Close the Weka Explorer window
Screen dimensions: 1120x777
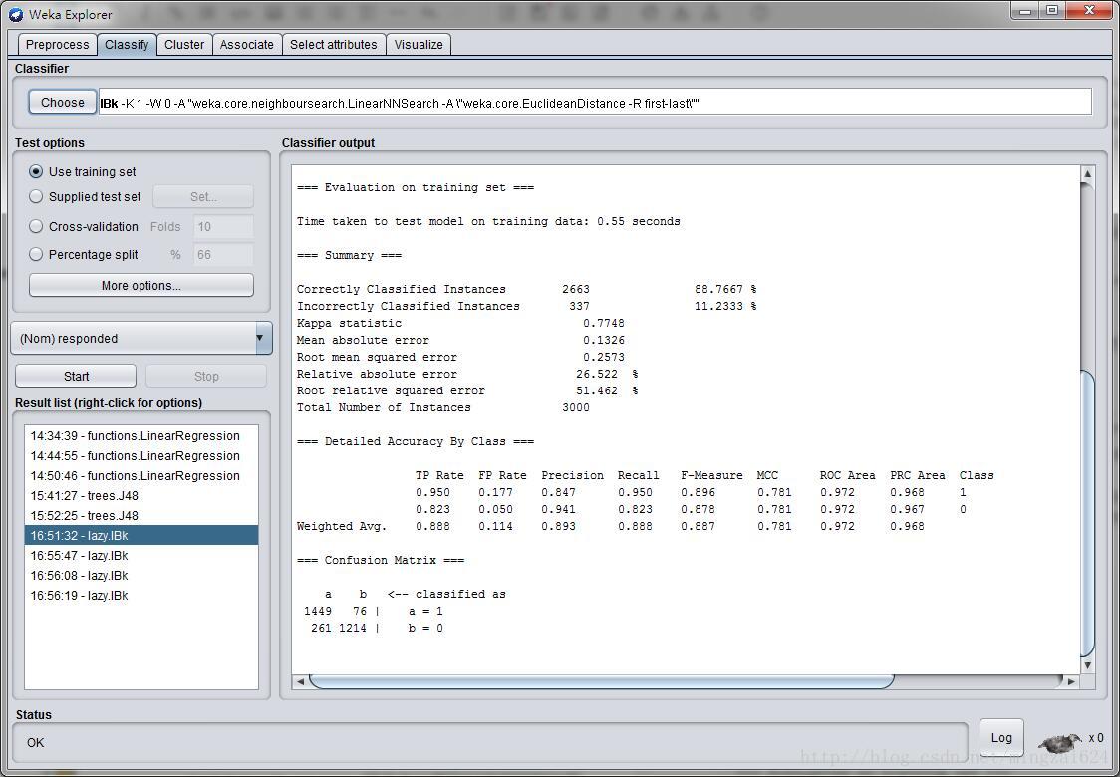click(x=1090, y=11)
